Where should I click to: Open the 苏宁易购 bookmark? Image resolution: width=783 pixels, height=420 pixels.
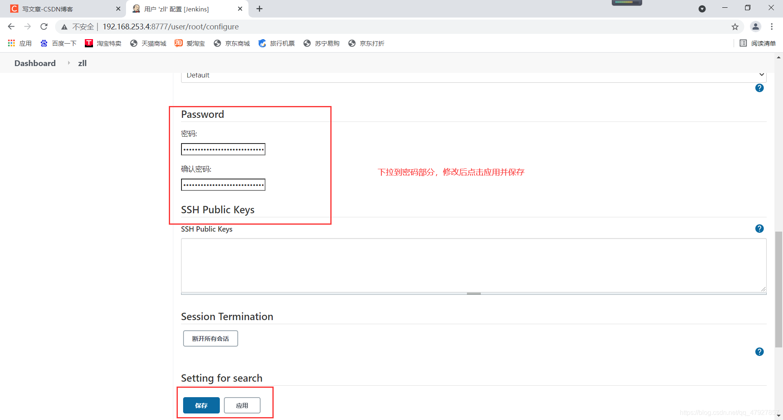click(x=321, y=43)
